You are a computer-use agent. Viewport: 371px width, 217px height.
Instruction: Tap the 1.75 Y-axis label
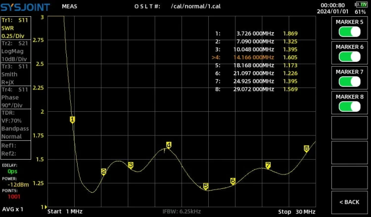tap(38, 135)
